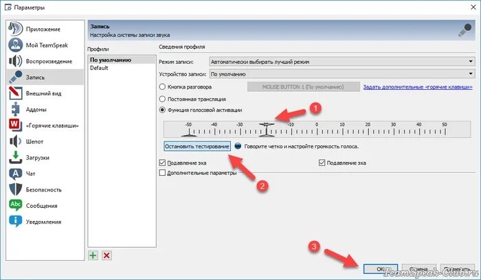Viewport: 481px width, 280px height.
Task: Click the Уведомления label in sidebar
Action: pos(43,222)
